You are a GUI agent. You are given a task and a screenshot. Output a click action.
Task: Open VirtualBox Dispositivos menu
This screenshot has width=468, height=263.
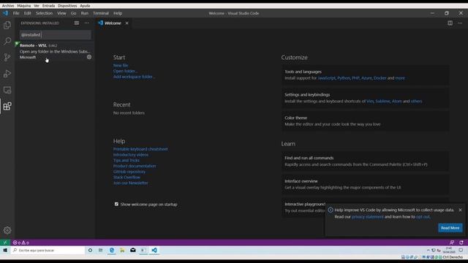pyautogui.click(x=67, y=6)
